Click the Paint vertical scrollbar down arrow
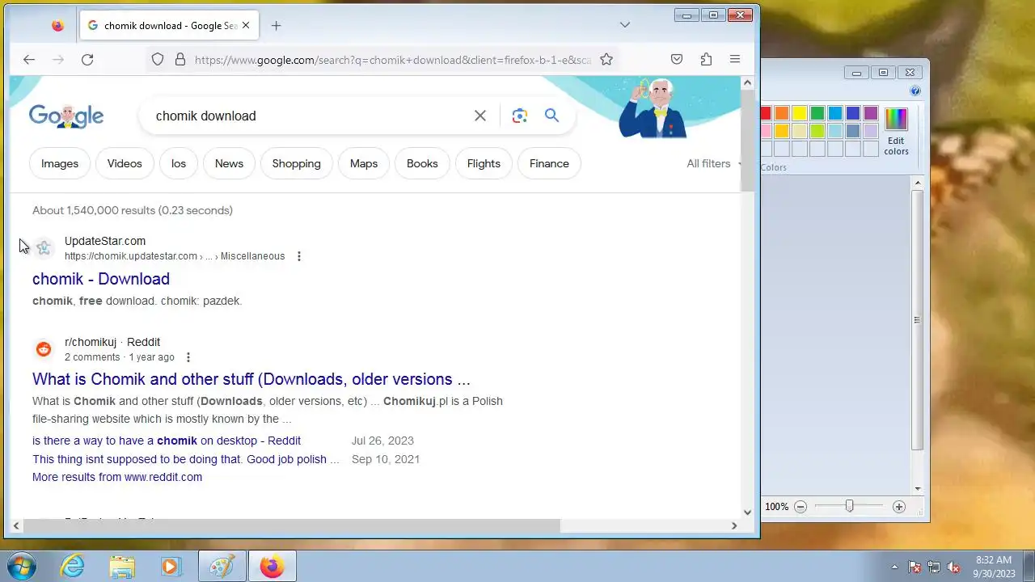Viewport: 1035px width, 582px height. coord(918,489)
